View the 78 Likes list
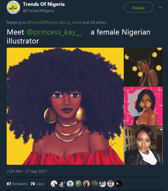The height and width of the screenshot is (191, 168). [37, 184]
